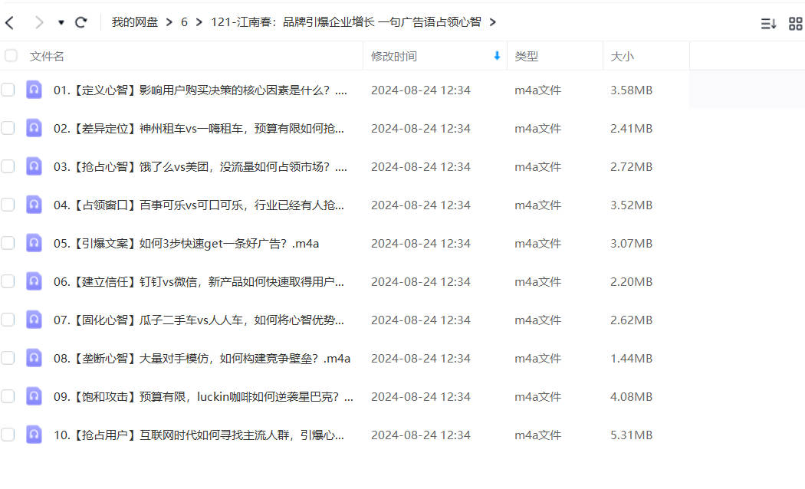Click the m4a文件 type of 08.【垄断心智】 row
The image size is (805, 489).
coord(537,358)
